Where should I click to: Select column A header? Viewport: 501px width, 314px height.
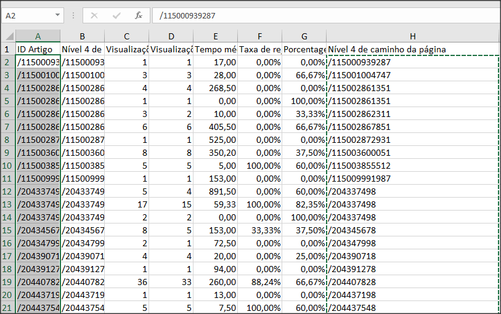38,36
